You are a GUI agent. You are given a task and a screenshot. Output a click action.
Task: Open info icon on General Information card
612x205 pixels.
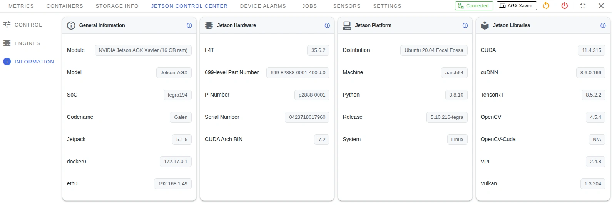[x=189, y=25]
